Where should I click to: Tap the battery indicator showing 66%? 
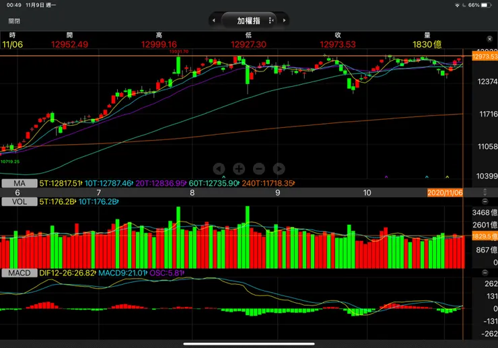[480, 5]
